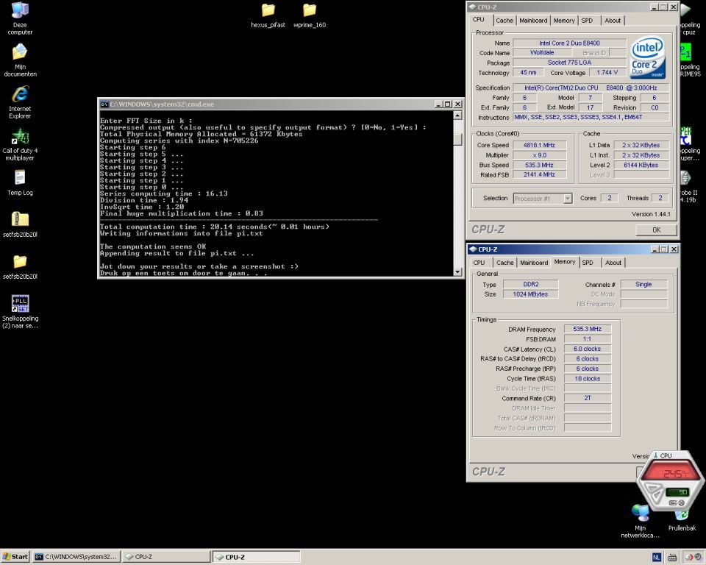
Task: Click the pressed bold CPU-Z taskbar button
Action: (256, 557)
